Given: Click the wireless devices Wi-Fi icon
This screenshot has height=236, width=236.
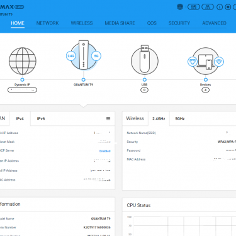Looking at the screenshot, I should [219, 62].
